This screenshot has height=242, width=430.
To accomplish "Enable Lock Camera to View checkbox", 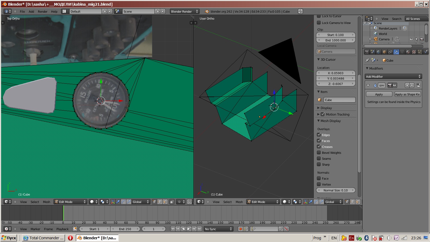I will [x=319, y=23].
